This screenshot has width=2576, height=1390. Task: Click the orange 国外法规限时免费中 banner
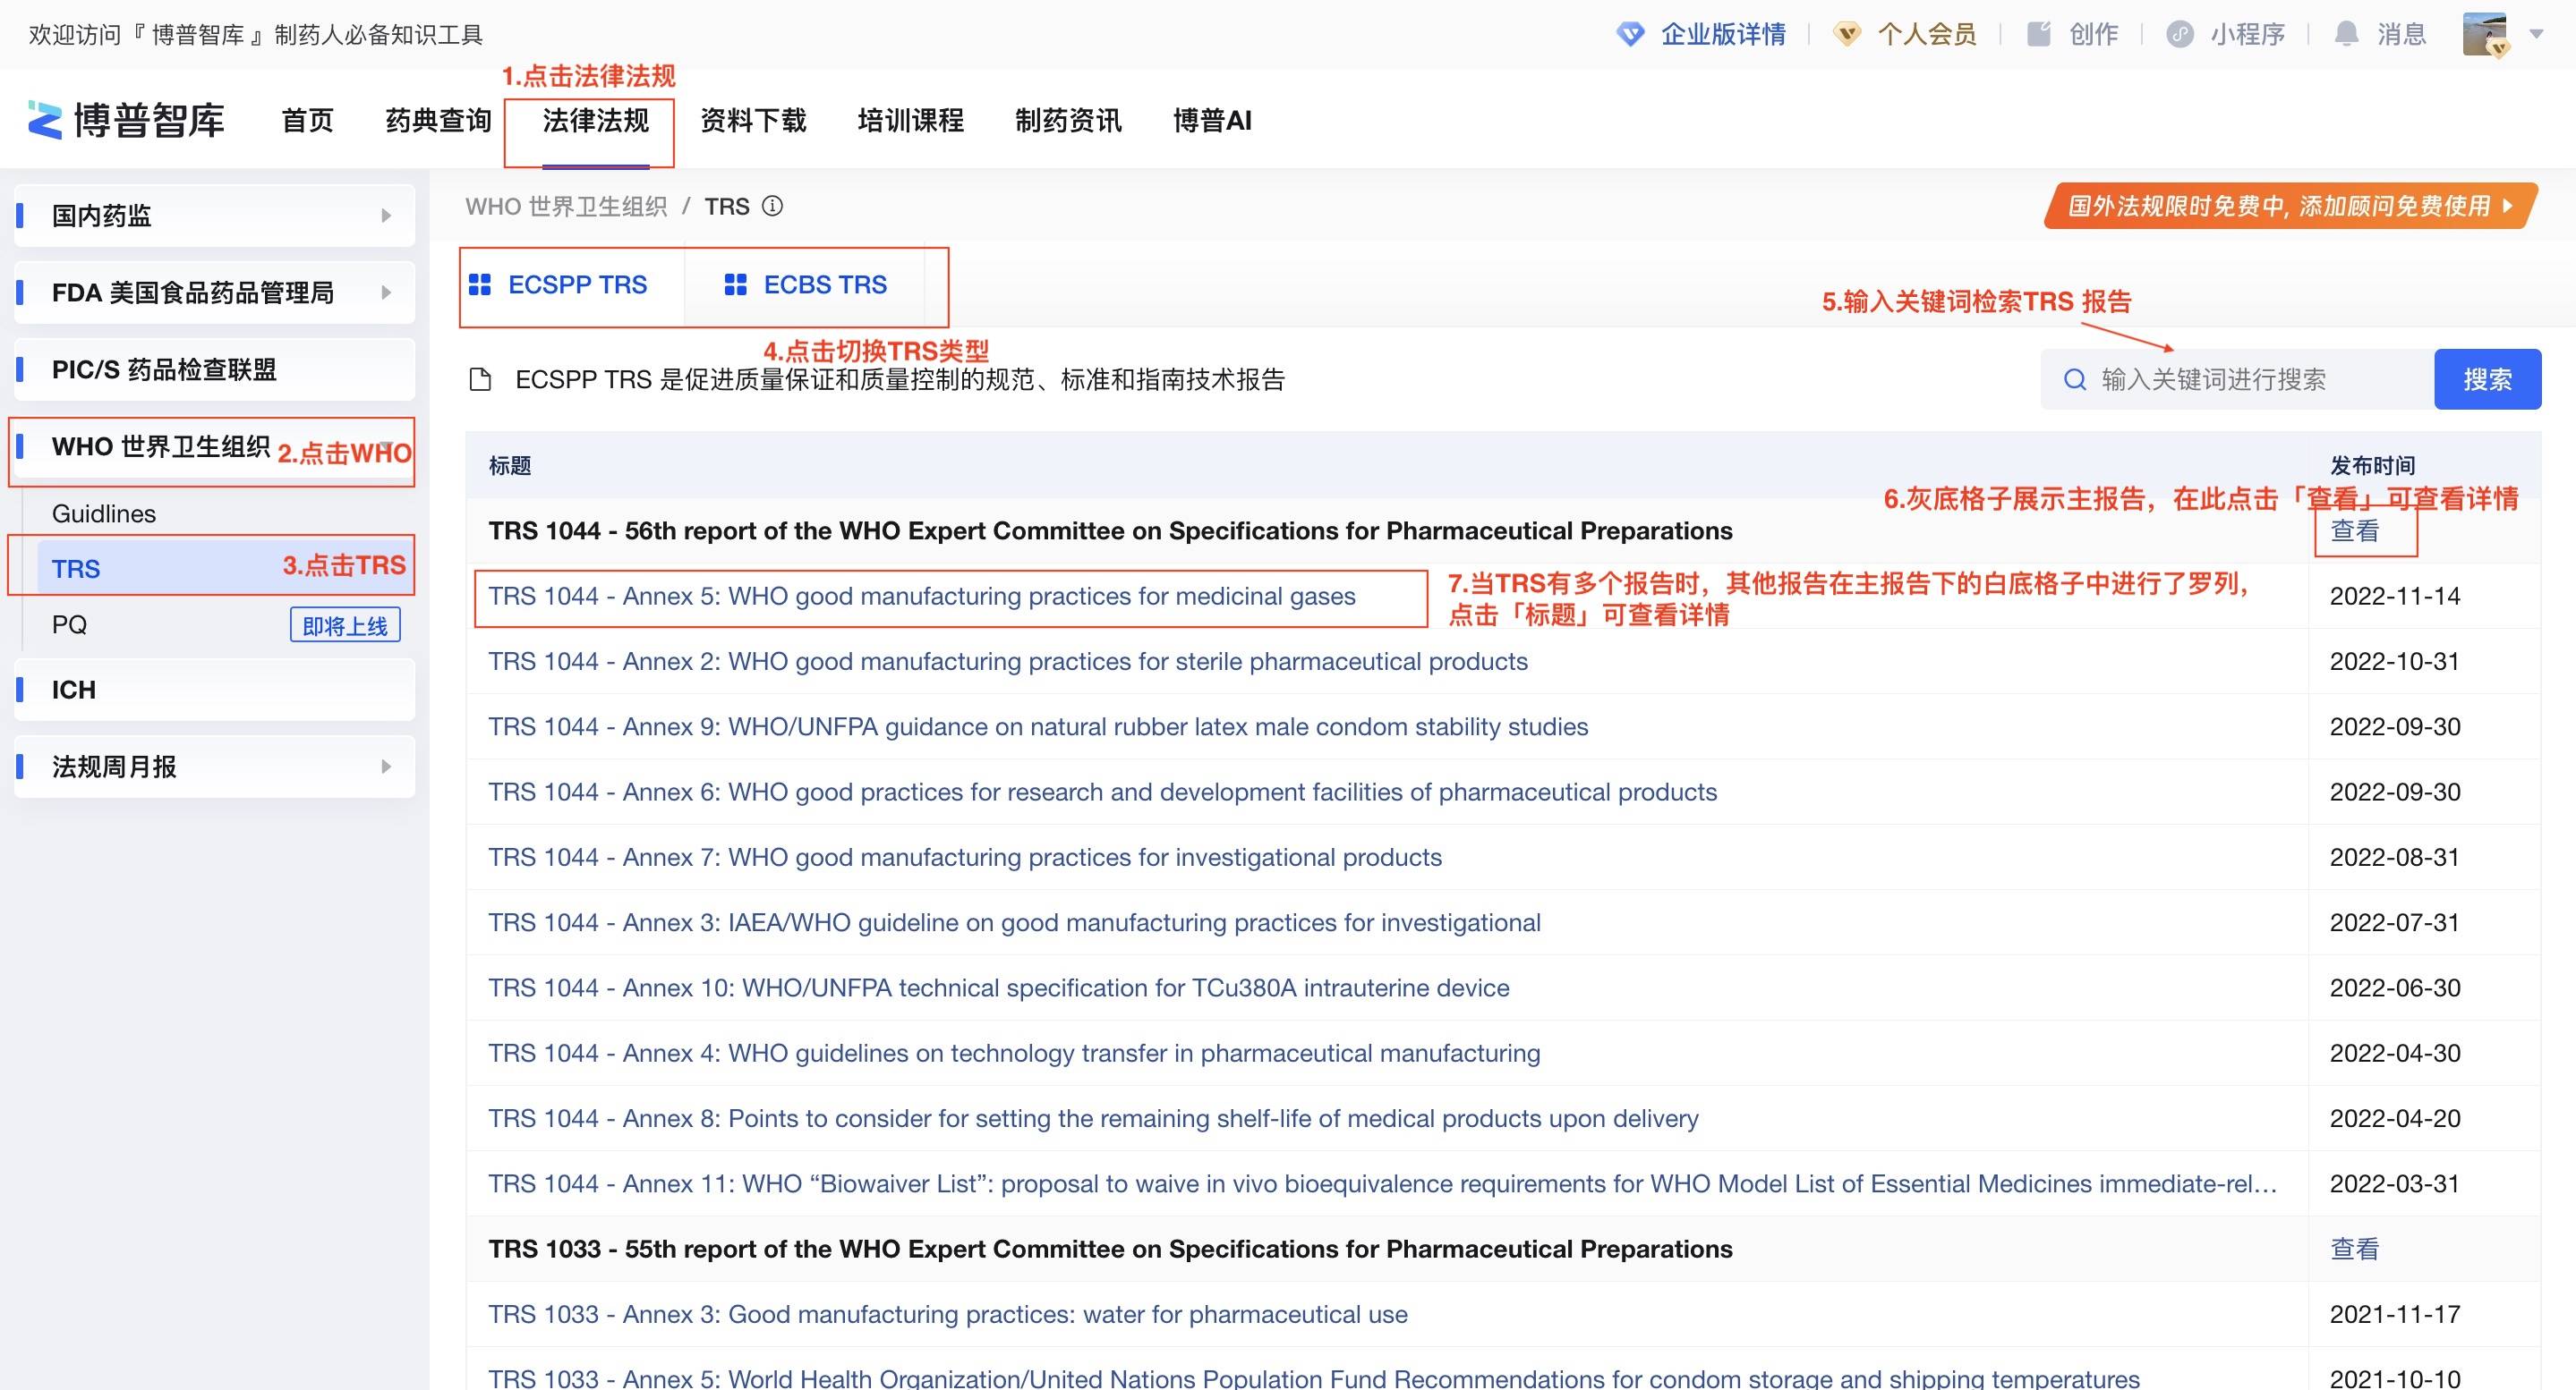[2290, 206]
